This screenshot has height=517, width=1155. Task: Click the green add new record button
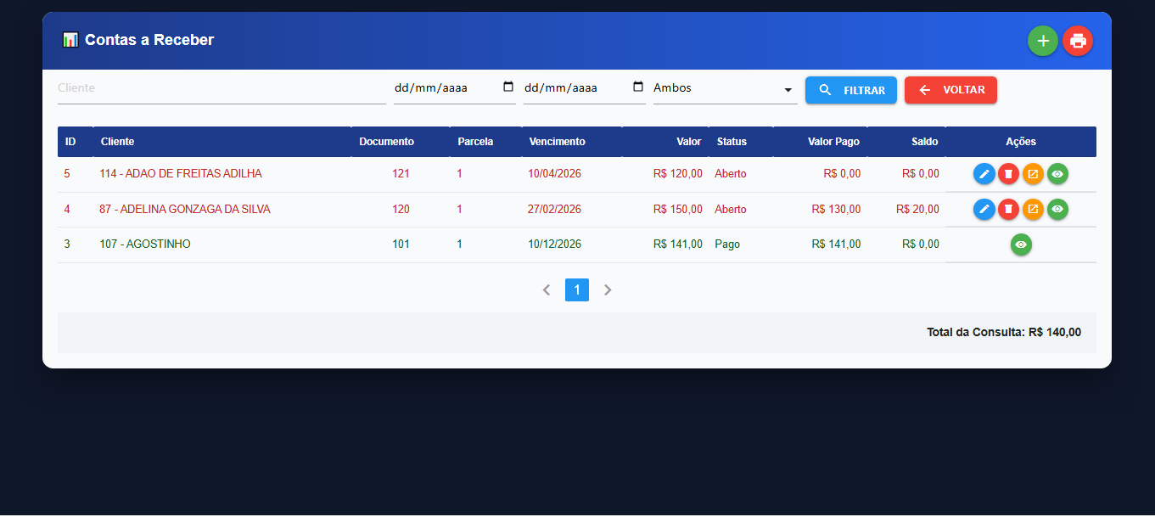[1042, 41]
